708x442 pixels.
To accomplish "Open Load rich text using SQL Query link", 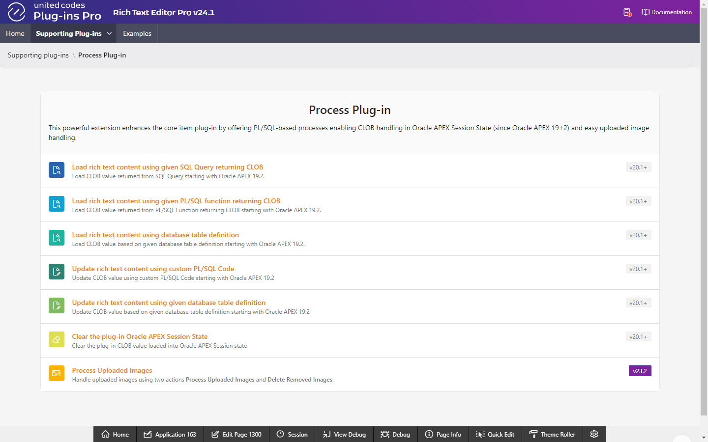I will (x=168, y=167).
